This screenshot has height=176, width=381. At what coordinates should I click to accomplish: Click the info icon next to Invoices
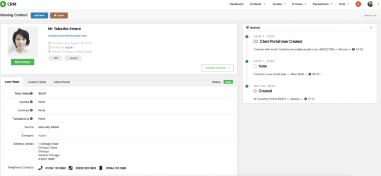pos(31,110)
